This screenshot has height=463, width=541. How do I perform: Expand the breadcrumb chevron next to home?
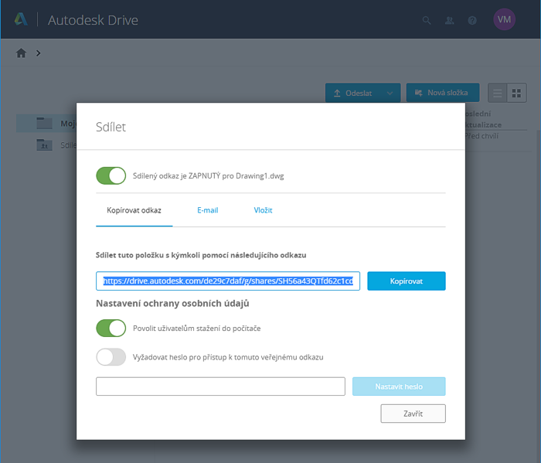pyautogui.click(x=38, y=53)
